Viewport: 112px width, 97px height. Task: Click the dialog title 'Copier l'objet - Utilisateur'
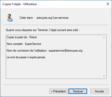[x=20, y=4]
